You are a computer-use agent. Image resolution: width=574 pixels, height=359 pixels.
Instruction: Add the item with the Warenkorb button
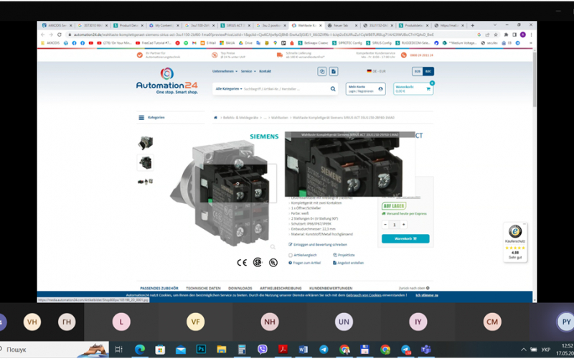coord(405,238)
